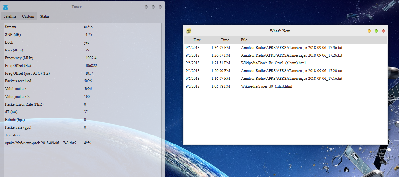Viewport: 399px width, 177px height.
Task: Minimize the What's New window with yellow button
Action: 369,31
